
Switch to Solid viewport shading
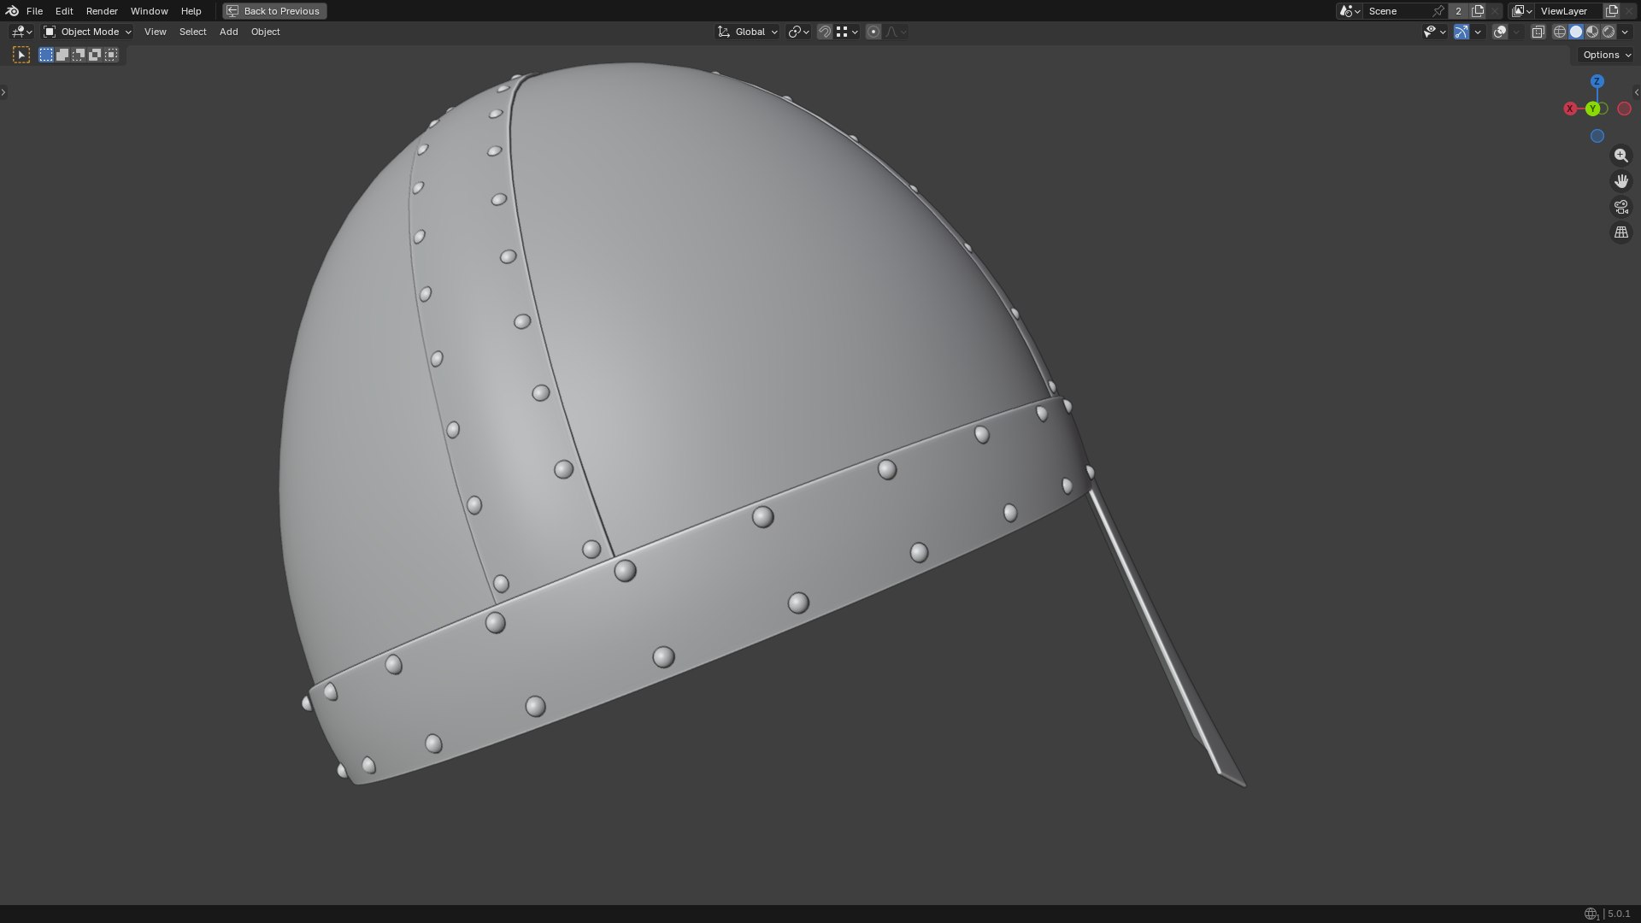(1576, 32)
